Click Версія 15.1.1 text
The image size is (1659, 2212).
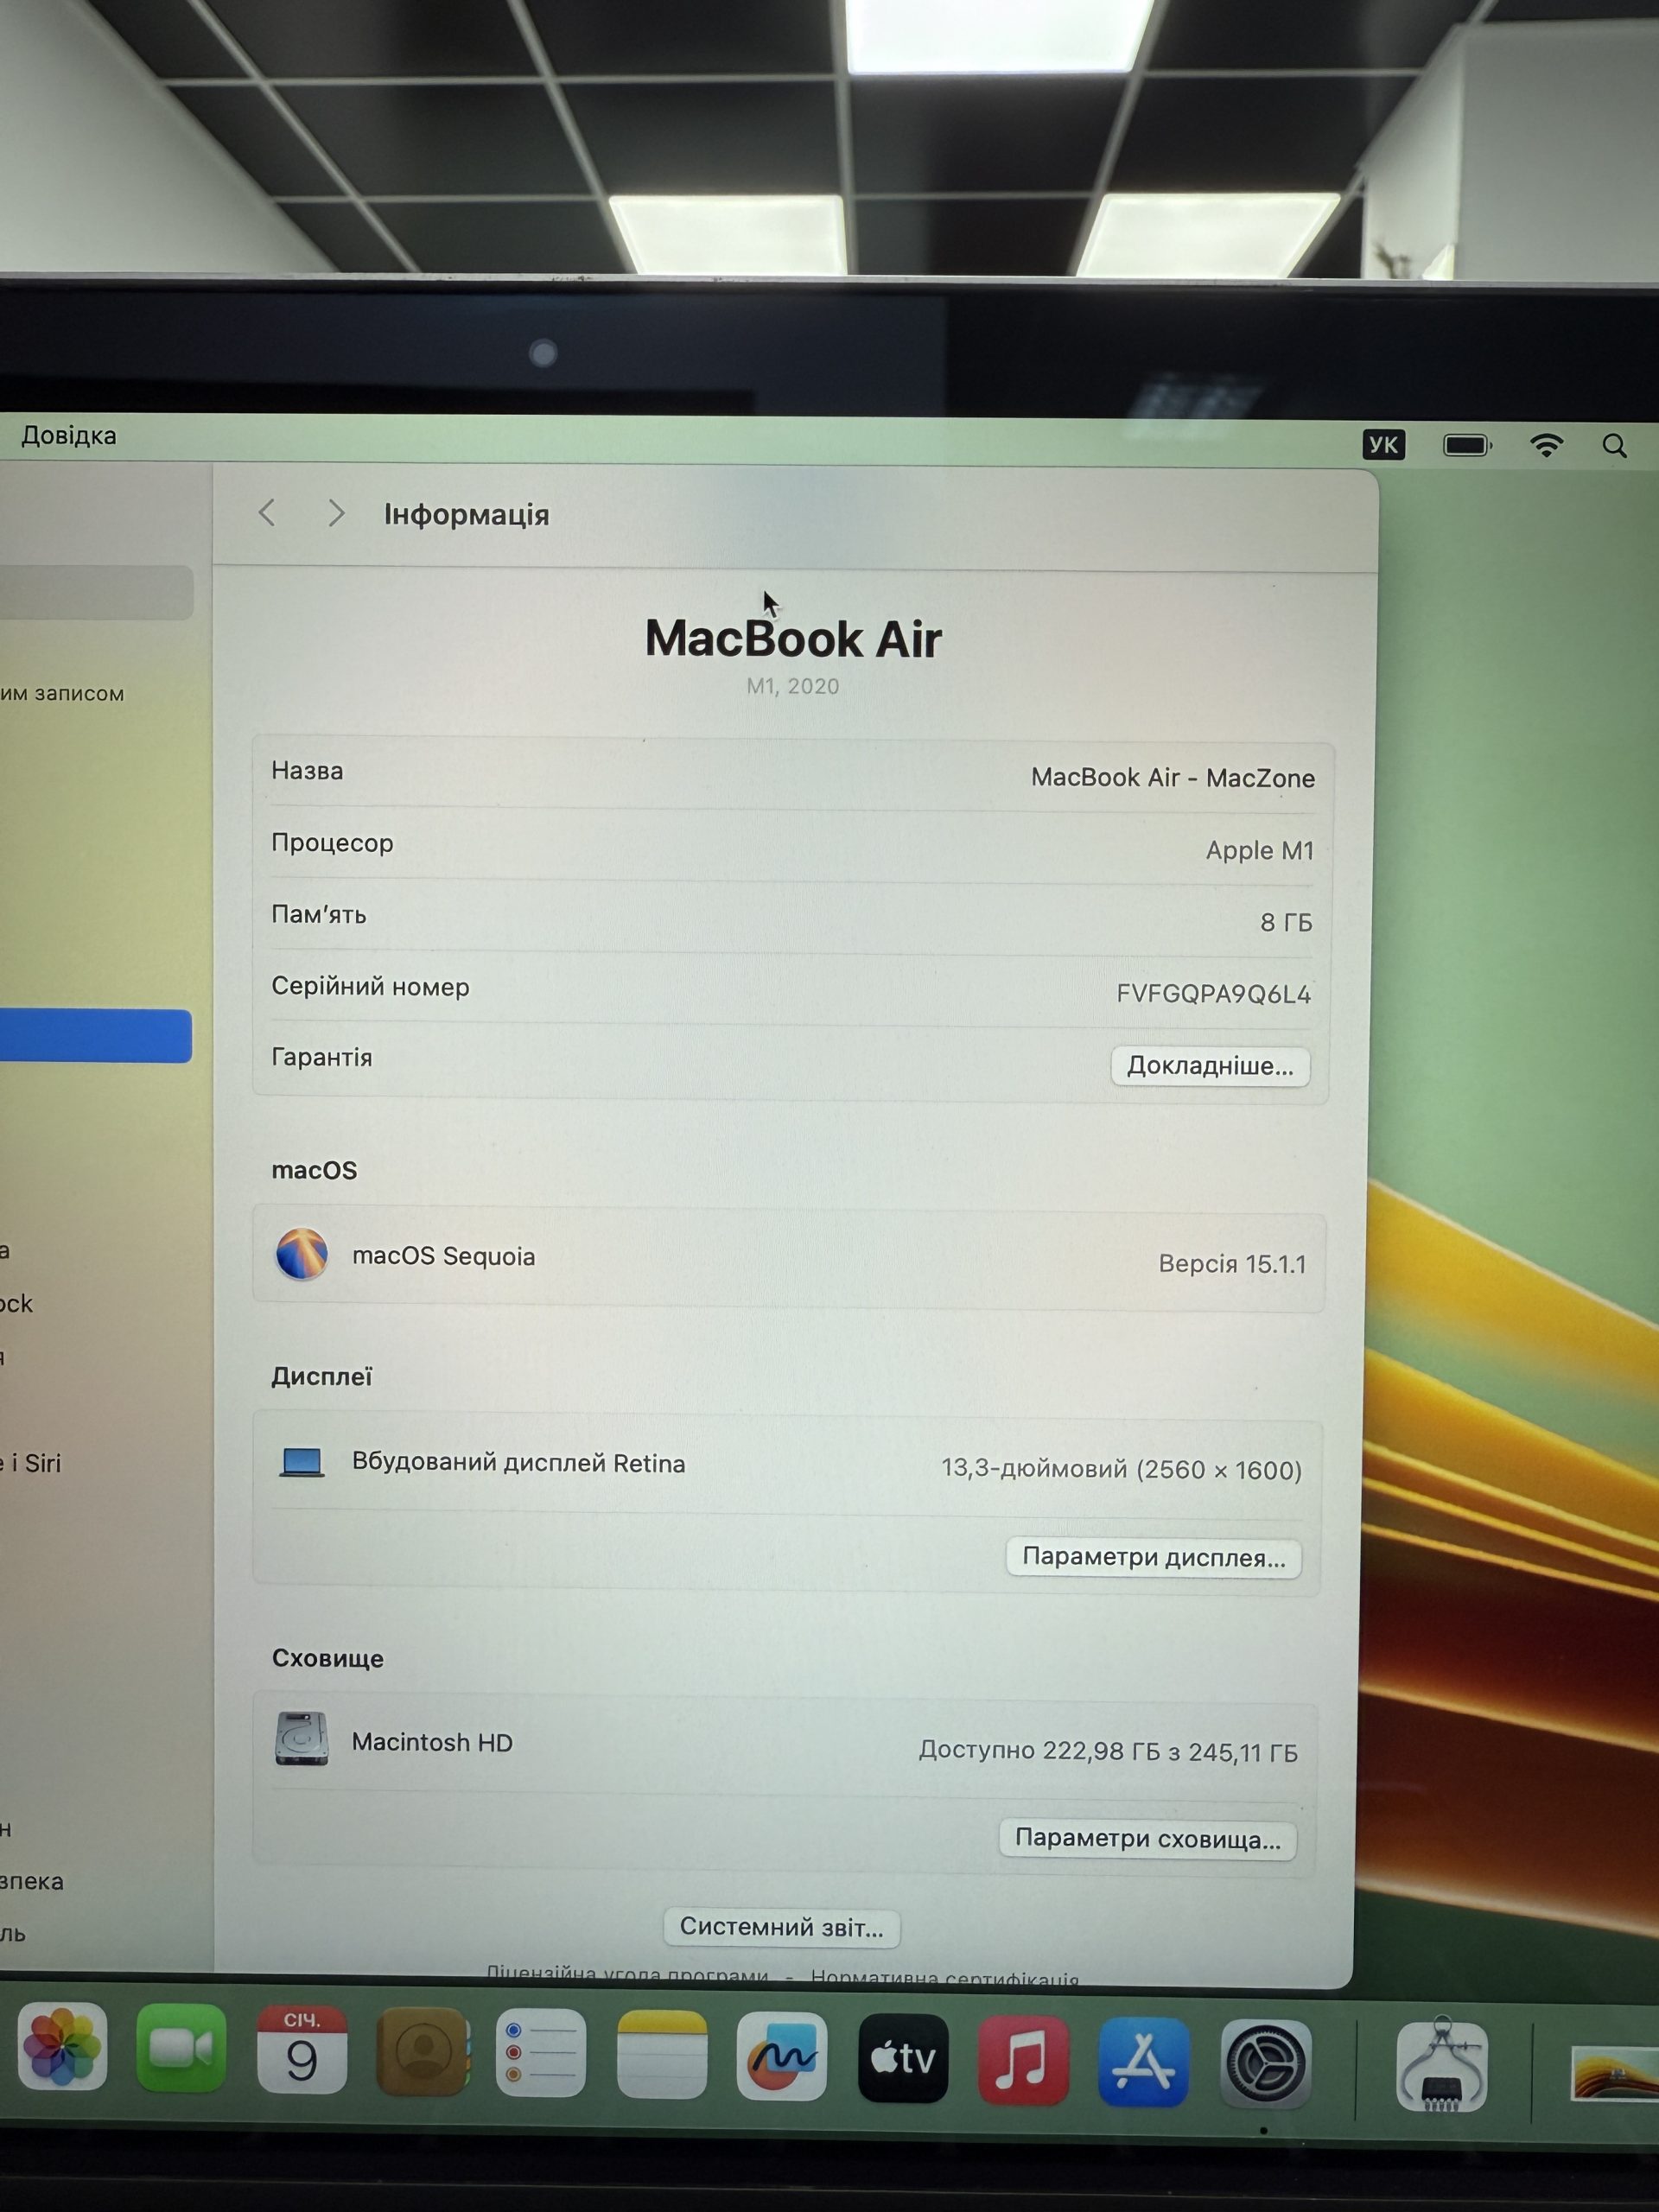click(x=1232, y=1264)
